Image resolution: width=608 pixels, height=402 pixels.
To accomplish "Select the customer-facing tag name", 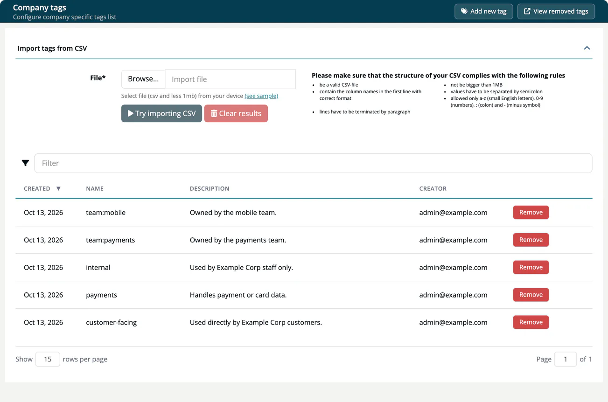I will [111, 323].
